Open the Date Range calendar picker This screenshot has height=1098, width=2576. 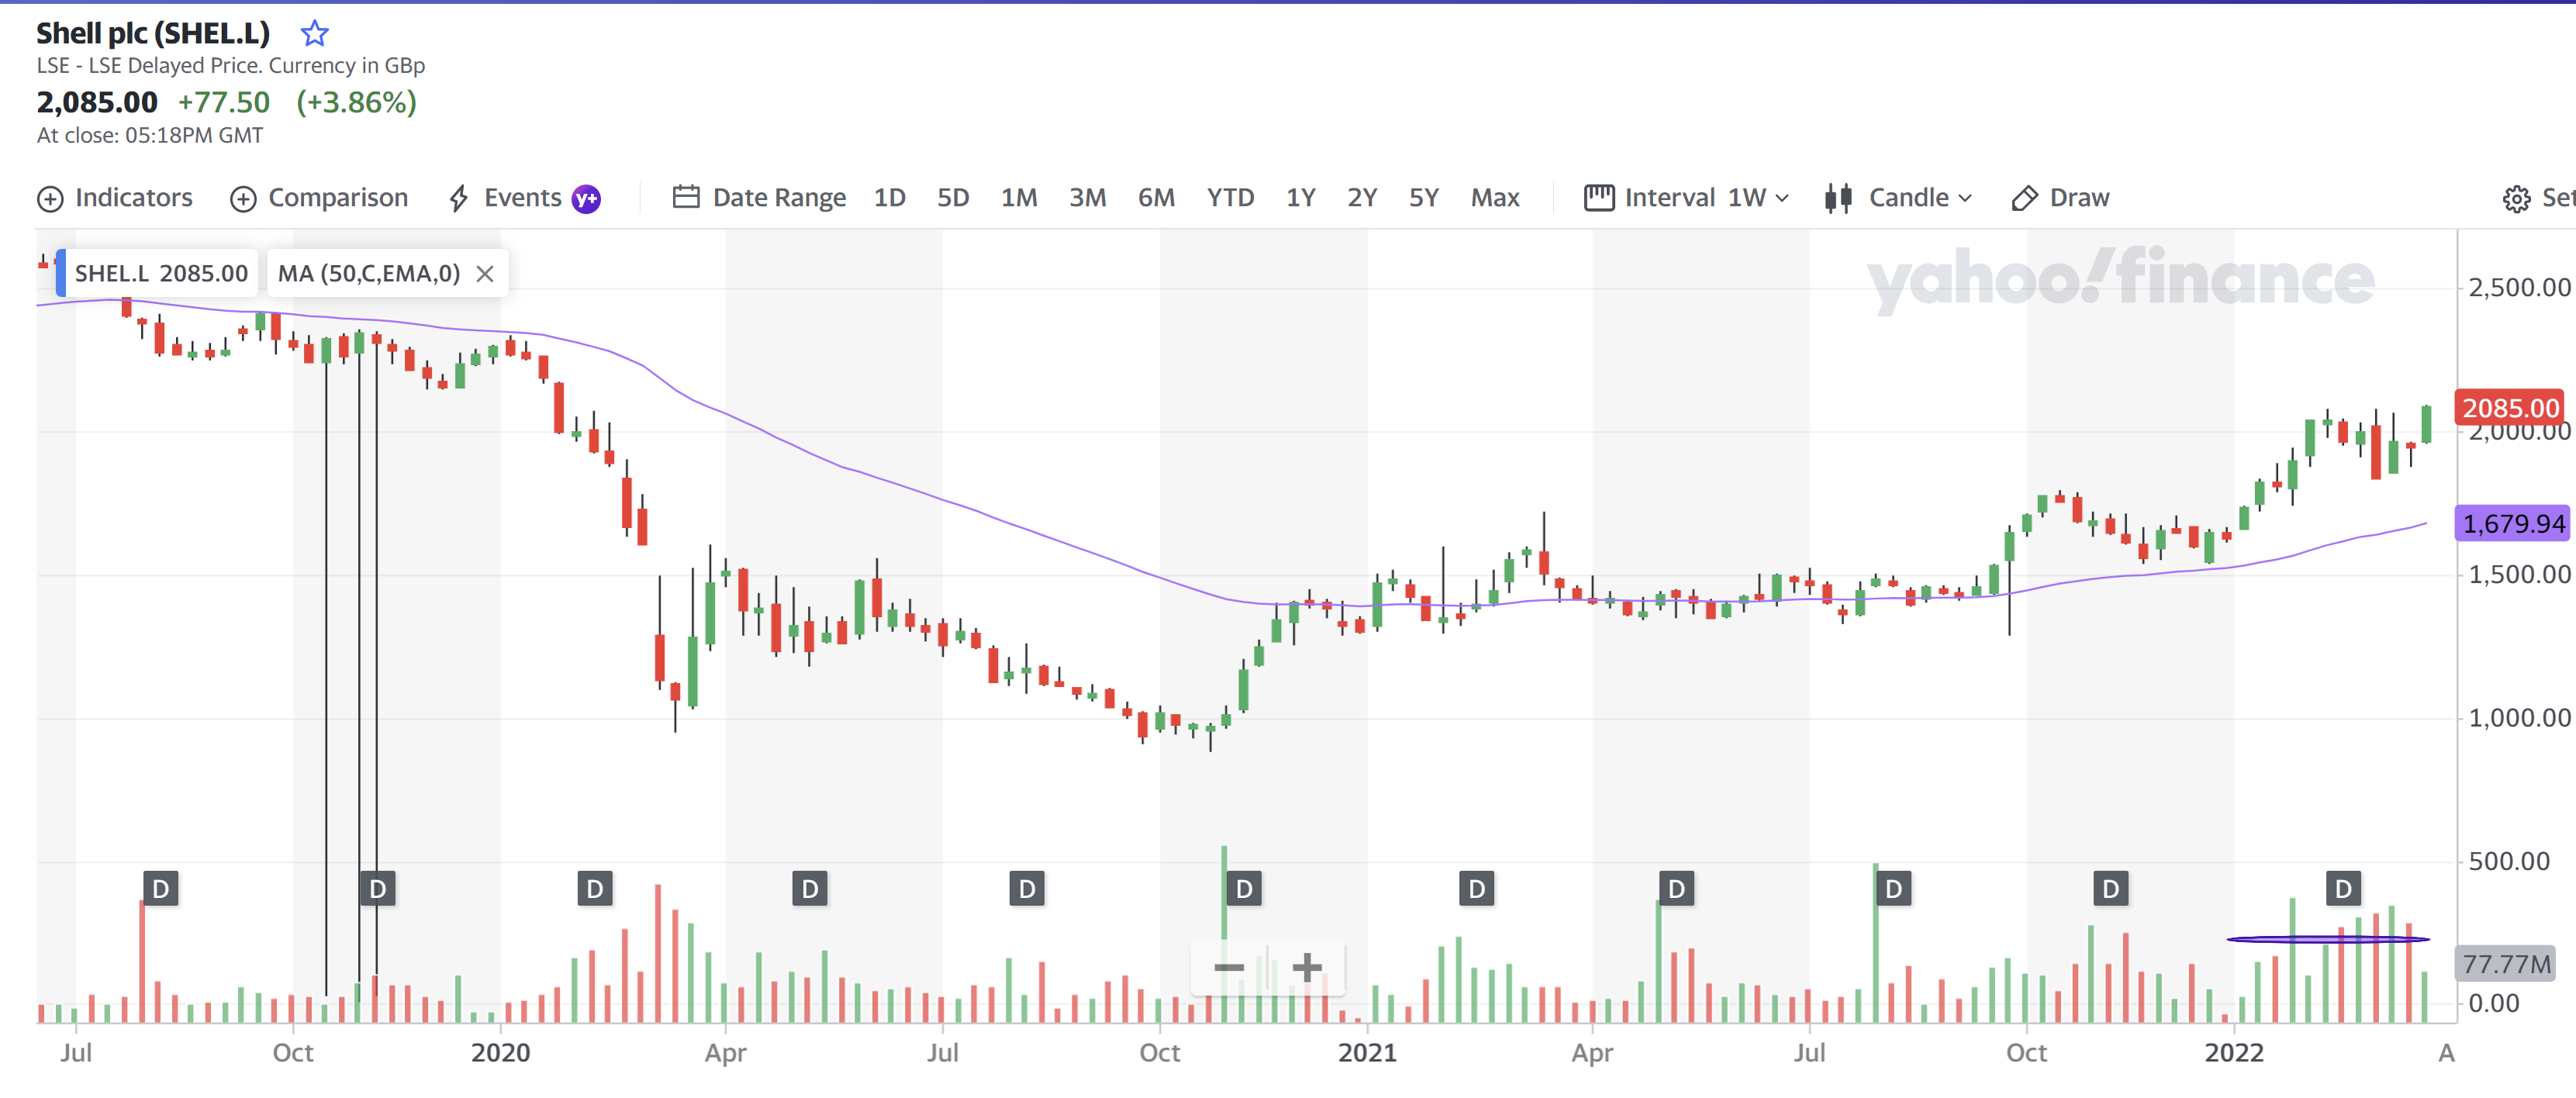tap(759, 198)
